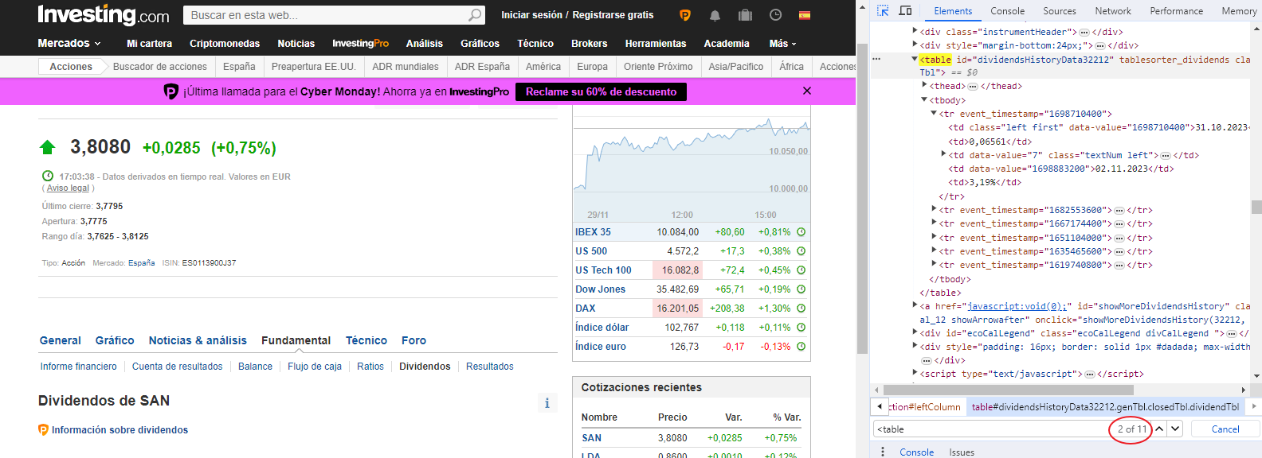This screenshot has height=458, width=1262.
Task: Close the Cyber Monday banner
Action: [807, 91]
